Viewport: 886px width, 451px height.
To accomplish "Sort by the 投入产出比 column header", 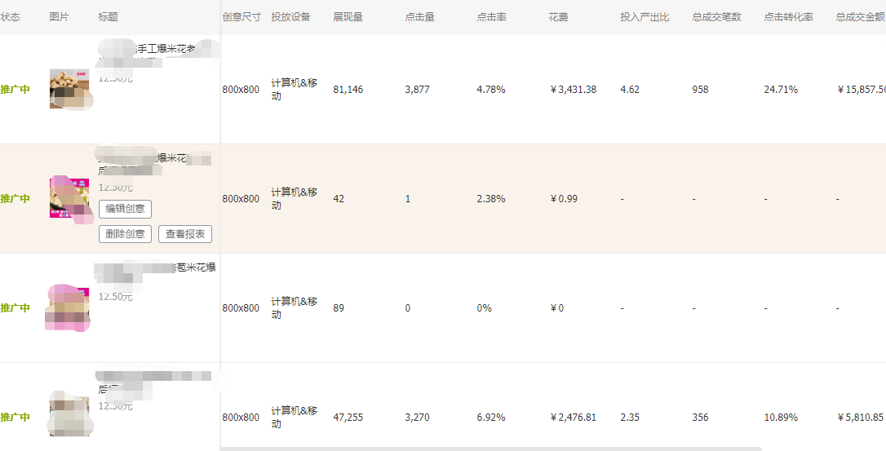I will click(x=645, y=17).
